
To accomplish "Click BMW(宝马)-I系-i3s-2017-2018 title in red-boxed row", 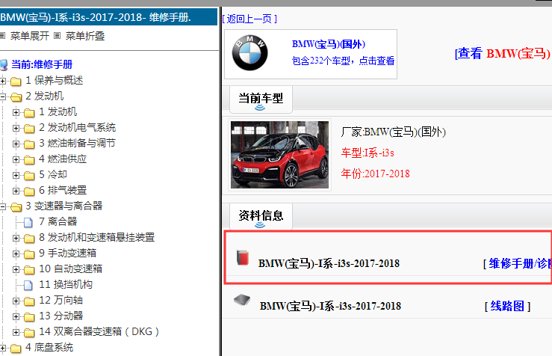I will (329, 263).
